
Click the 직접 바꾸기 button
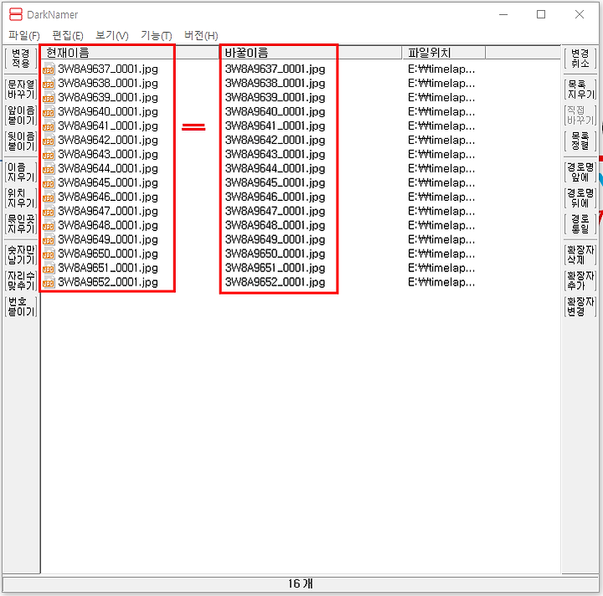580,116
